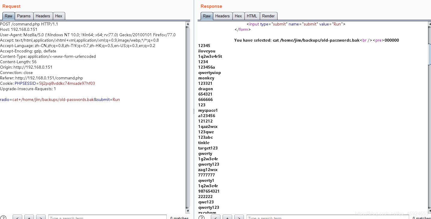This screenshot has height=219, width=431.
Task: Open the Response Hex tab
Action: 238,16
